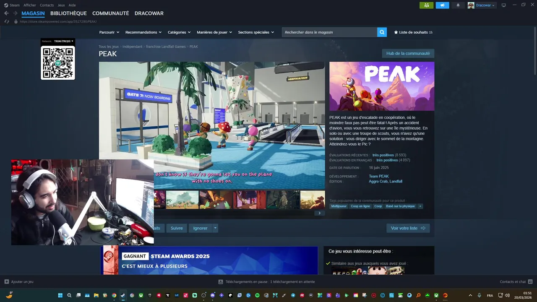Open Windows taskbar search
This screenshot has height=302, width=537.
(69, 295)
